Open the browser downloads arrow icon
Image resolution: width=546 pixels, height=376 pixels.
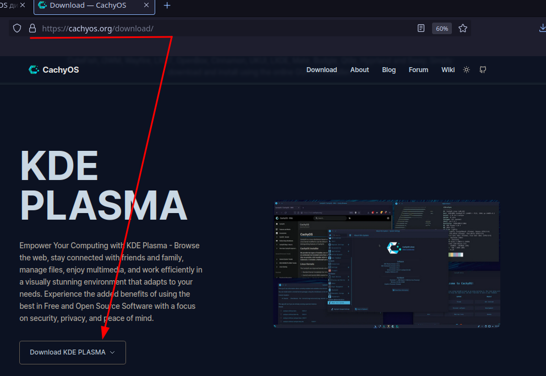[542, 28]
